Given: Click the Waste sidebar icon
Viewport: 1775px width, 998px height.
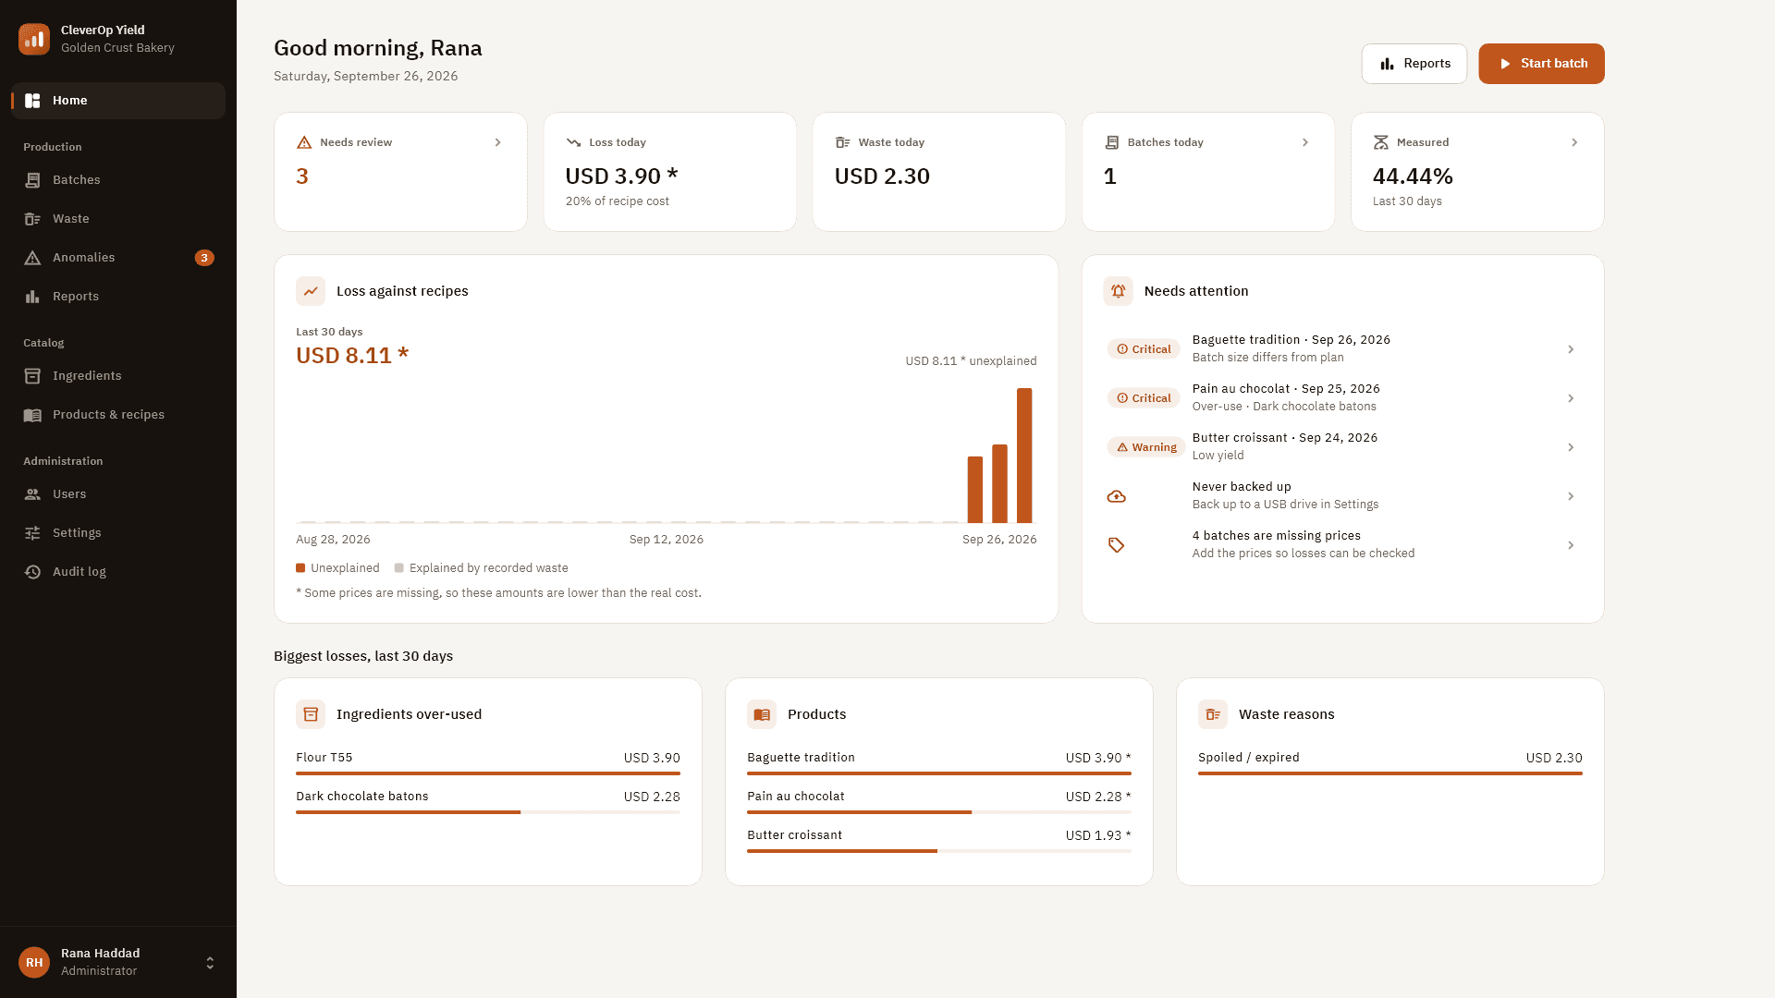Looking at the screenshot, I should pyautogui.click(x=32, y=219).
